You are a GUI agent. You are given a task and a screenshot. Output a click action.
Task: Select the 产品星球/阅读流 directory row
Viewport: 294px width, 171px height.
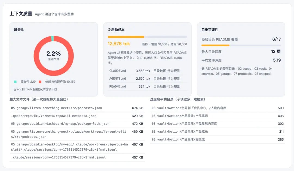(x=218, y=140)
